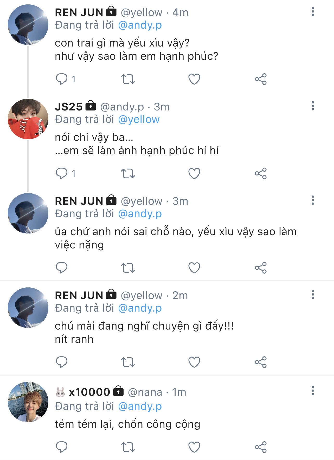The image size is (334, 460).
Task: Like JS25's tweet
Action: pos(194,173)
